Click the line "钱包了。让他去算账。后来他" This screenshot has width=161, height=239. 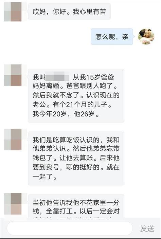pos(76,158)
